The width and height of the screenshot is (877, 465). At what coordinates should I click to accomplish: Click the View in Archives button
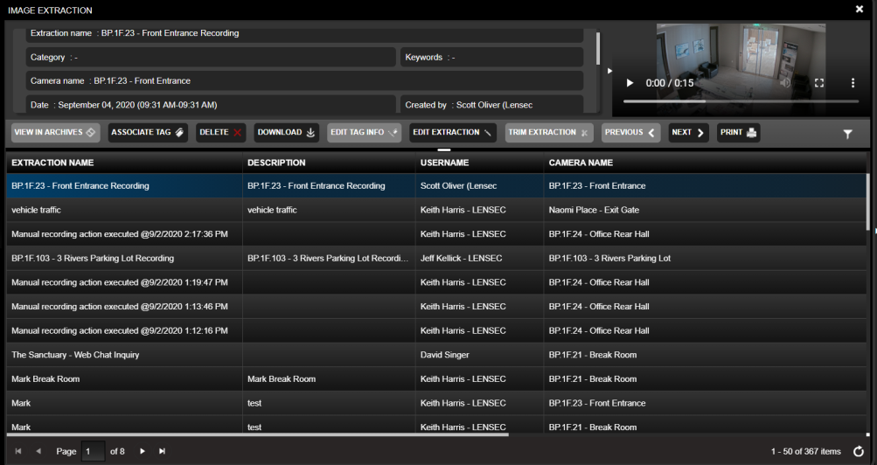tap(55, 133)
